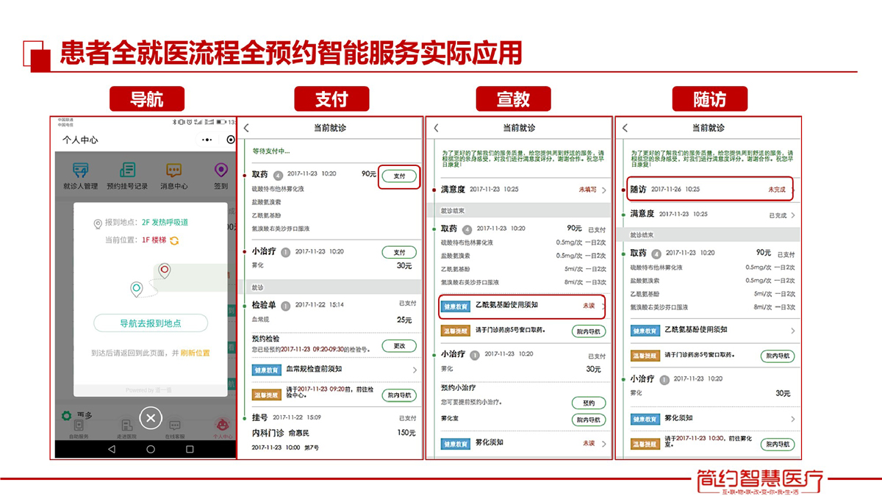Click 院内导航 beside 雾化室 in 宣教 screen
Image resolution: width=882 pixels, height=496 pixels.
589,420
